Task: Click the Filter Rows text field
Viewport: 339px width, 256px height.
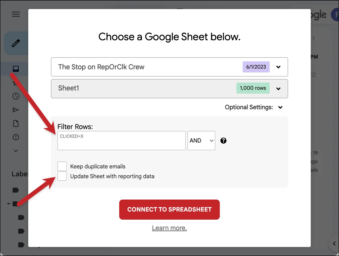Action: (x=121, y=140)
